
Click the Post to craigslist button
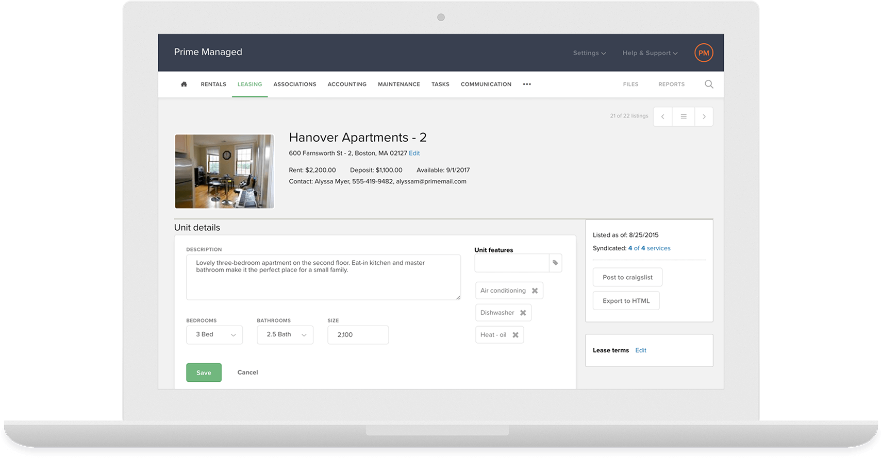click(627, 277)
